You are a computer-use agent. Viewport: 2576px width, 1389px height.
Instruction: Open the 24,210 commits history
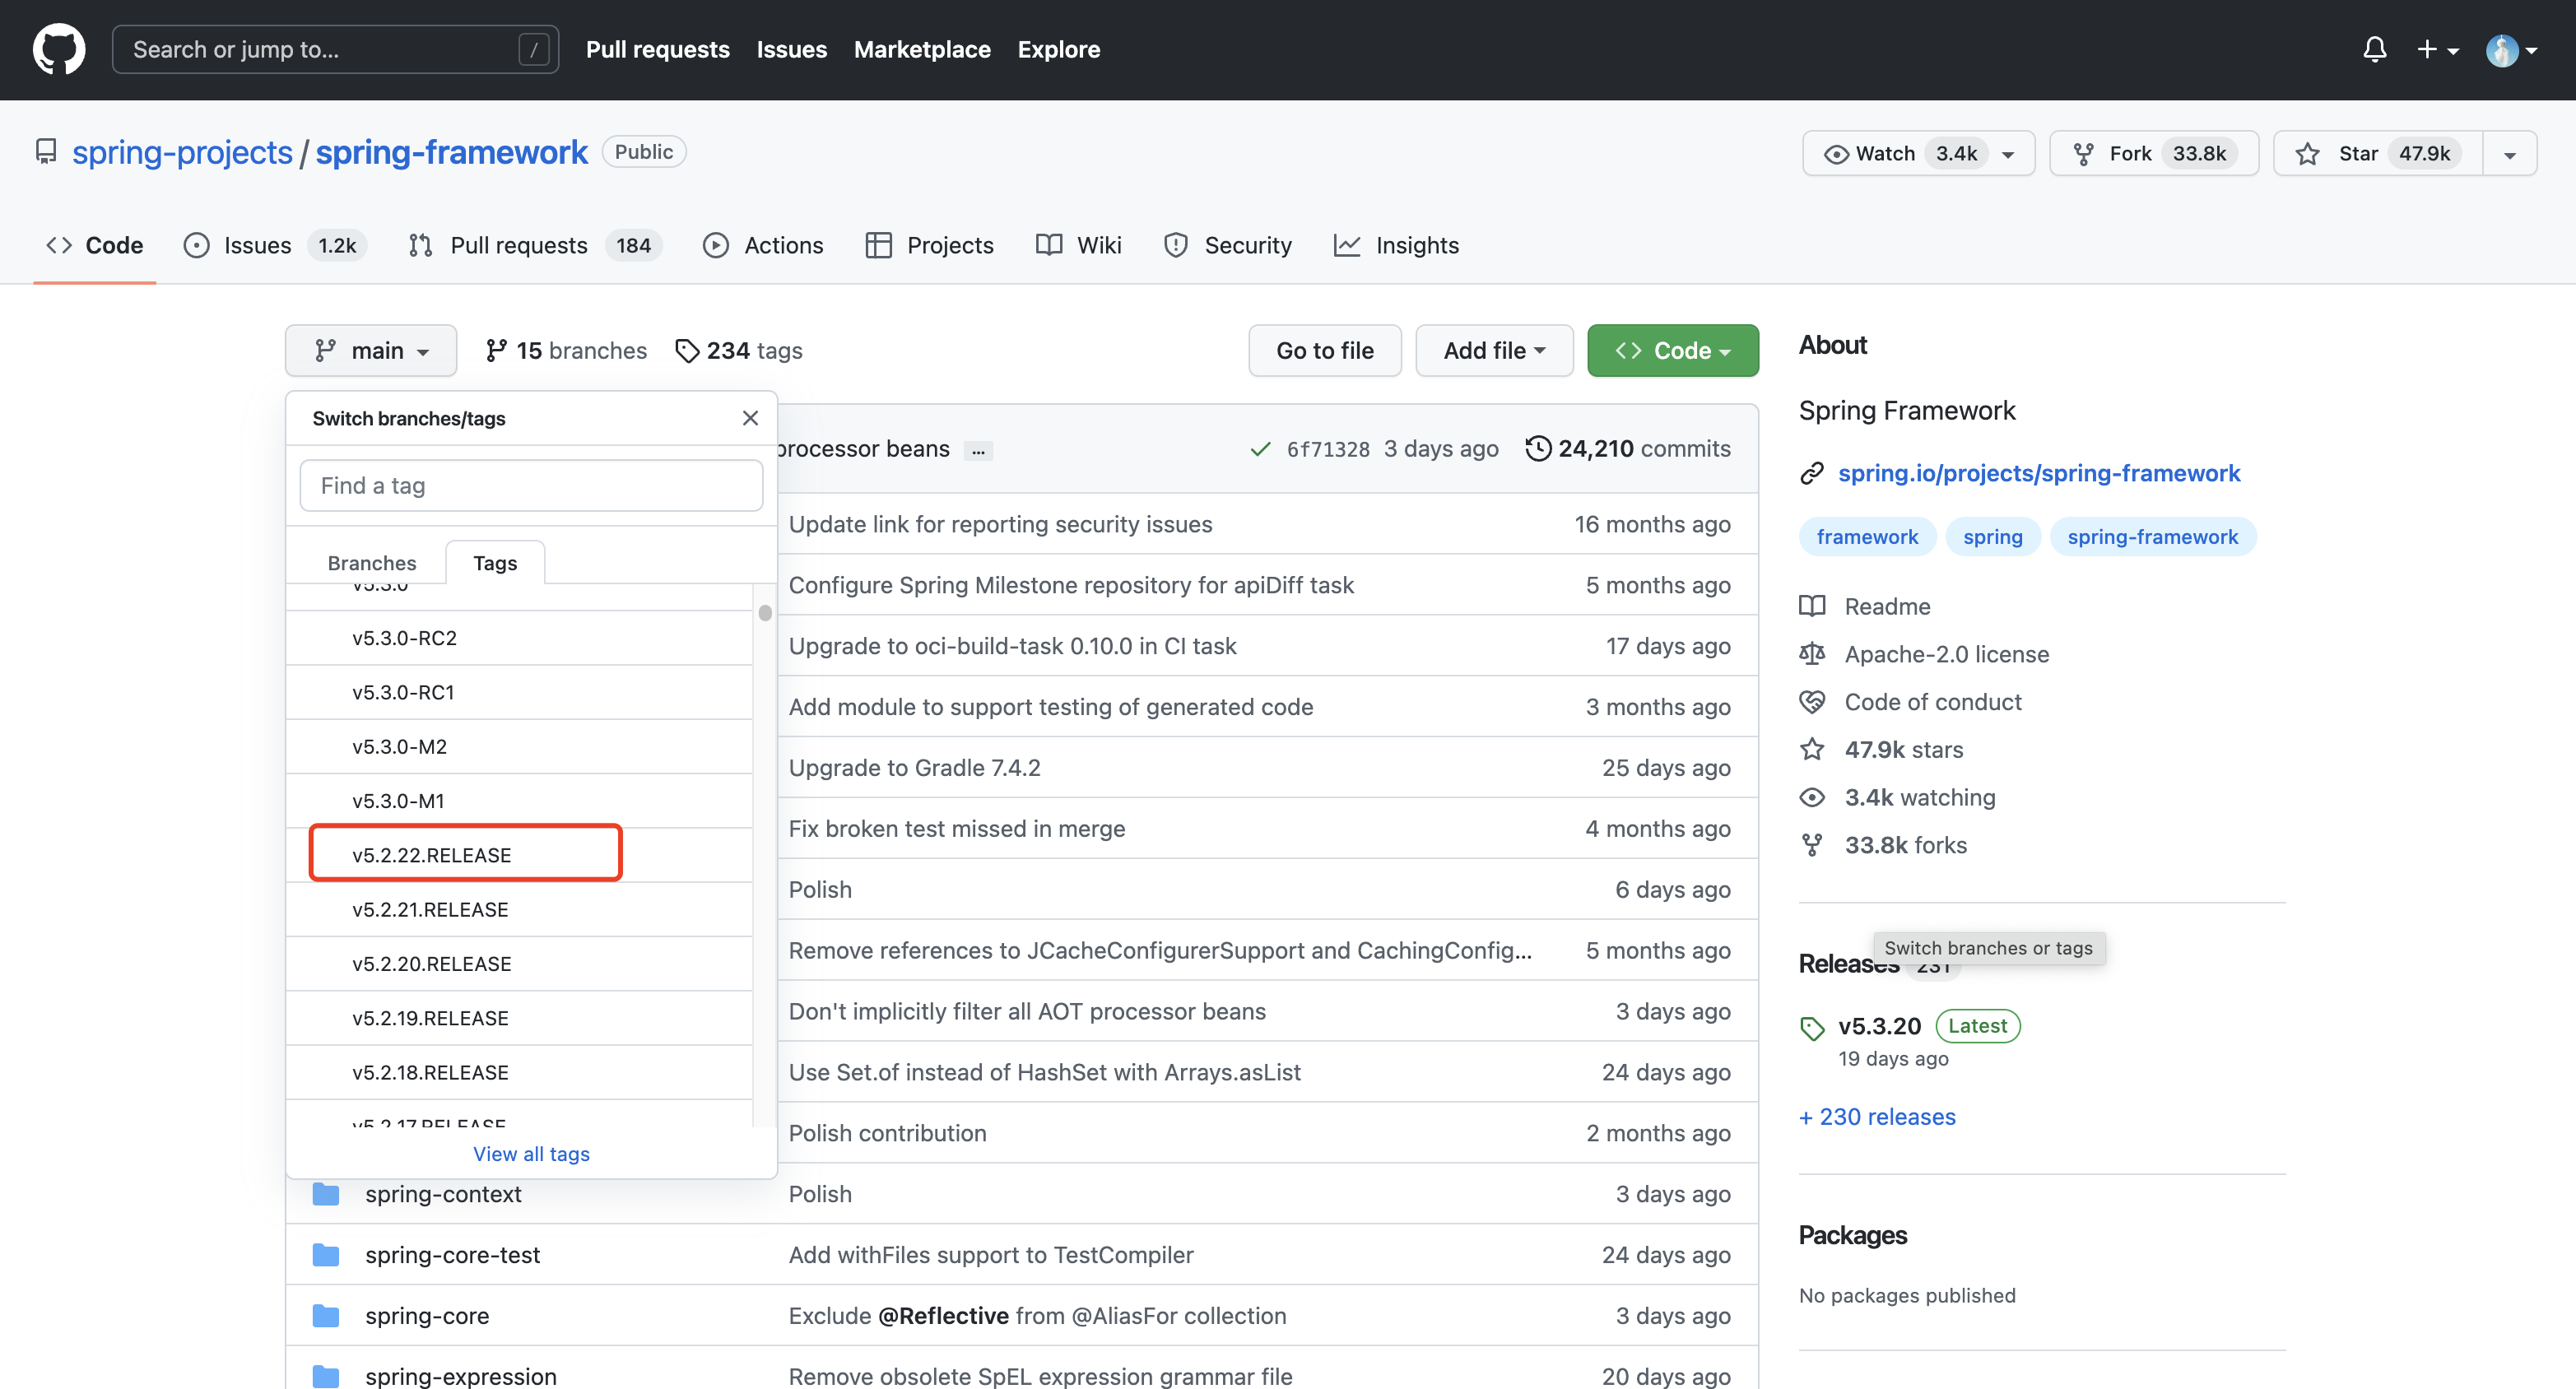(x=1627, y=448)
